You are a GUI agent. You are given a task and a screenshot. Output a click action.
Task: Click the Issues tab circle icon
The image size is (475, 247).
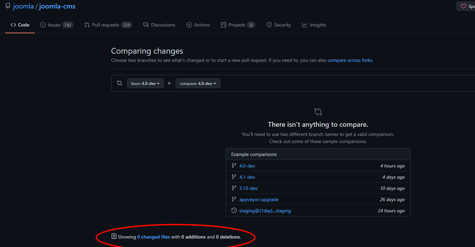tap(43, 25)
